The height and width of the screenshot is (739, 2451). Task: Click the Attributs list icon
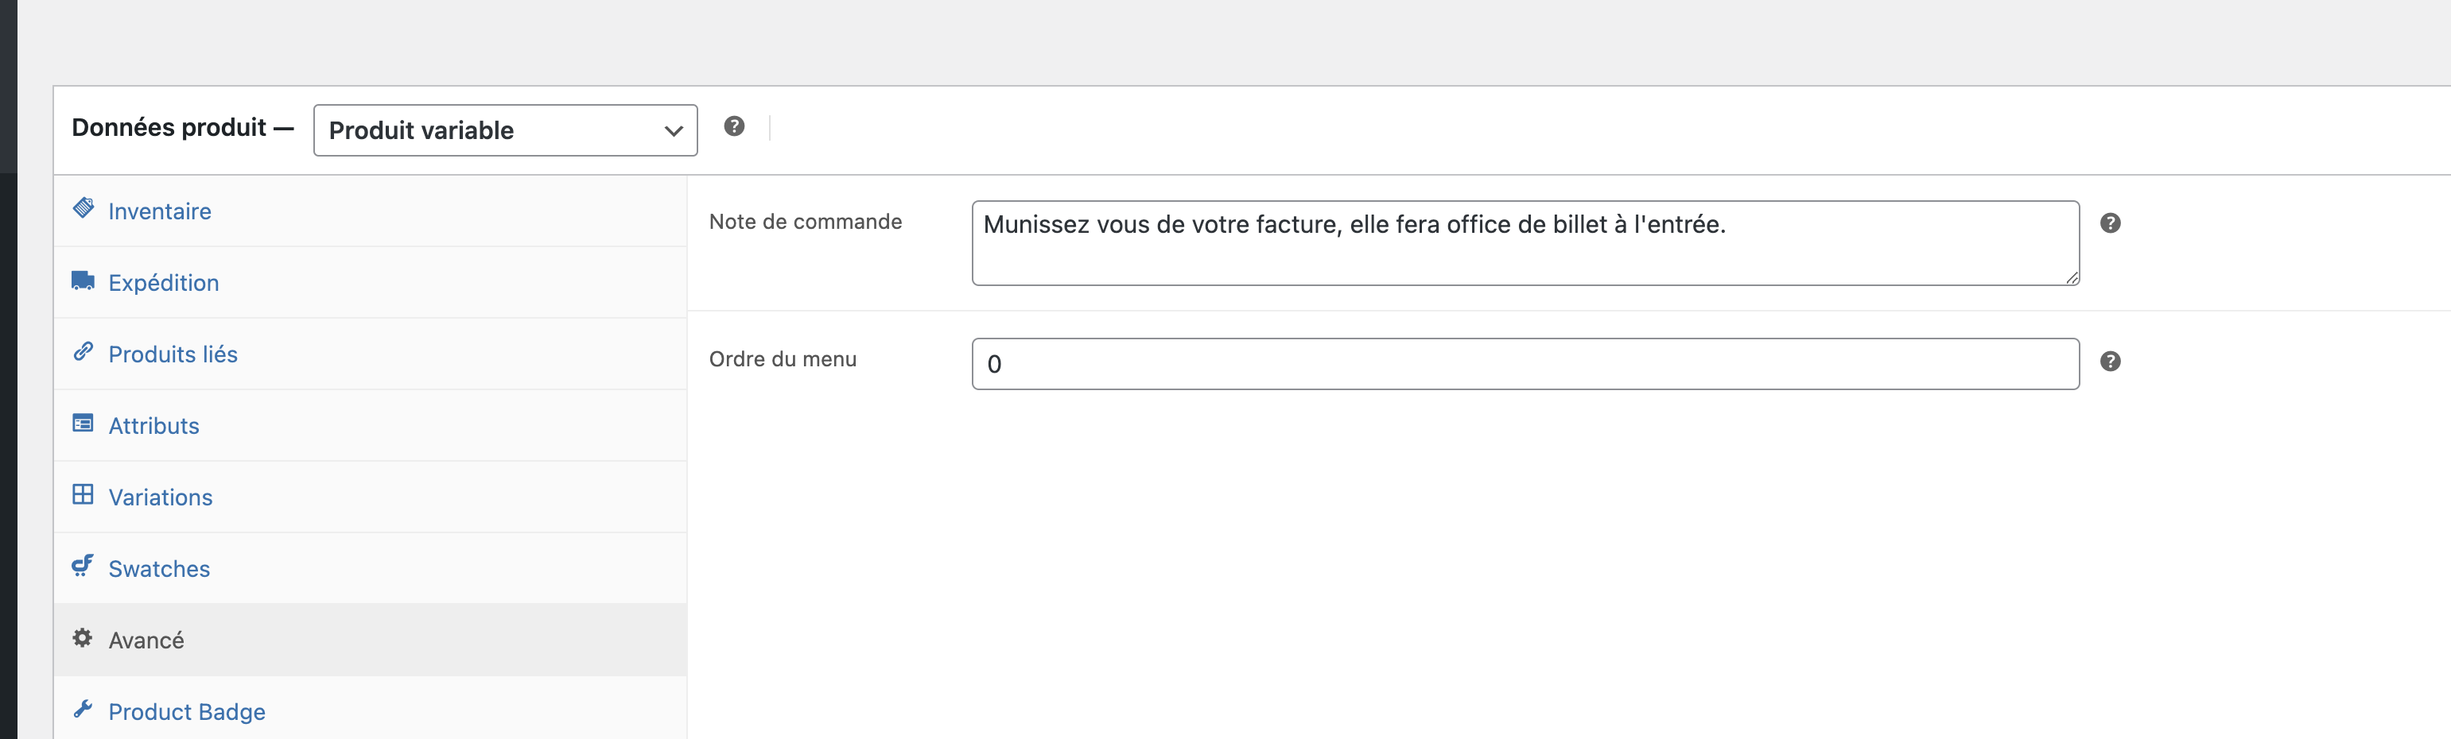click(83, 424)
